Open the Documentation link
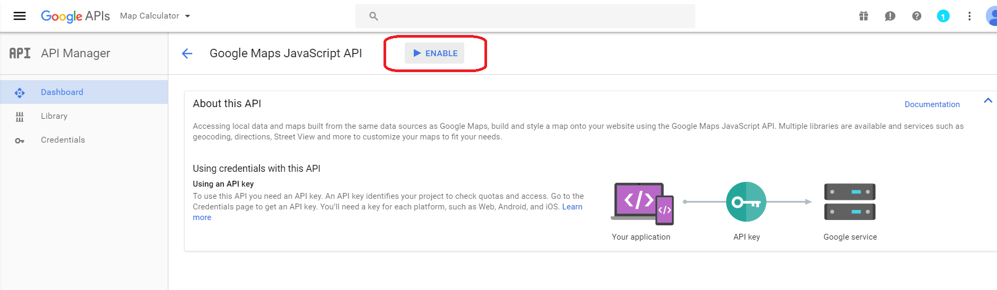This screenshot has height=290, width=997. (x=932, y=104)
